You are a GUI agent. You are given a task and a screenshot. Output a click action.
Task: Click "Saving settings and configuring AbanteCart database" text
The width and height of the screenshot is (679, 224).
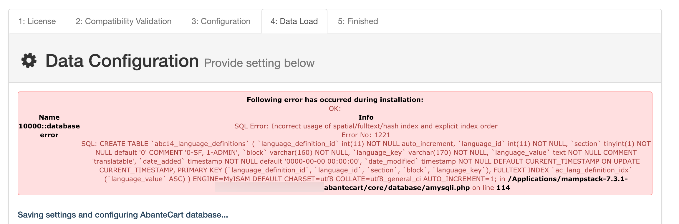pos(123,214)
